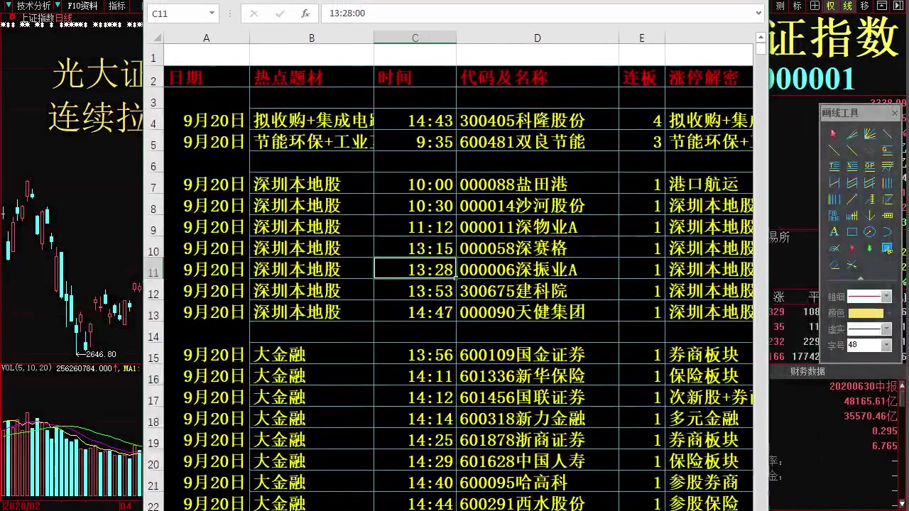
Task: Collapse drawing tools panel via small triangle
Action: tap(861, 278)
